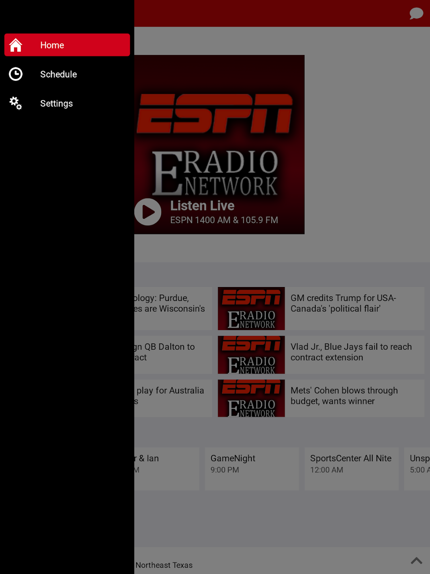This screenshot has height=574, width=430.
Task: Open the ESPN Radio Network banner image
Action: [x=219, y=144]
